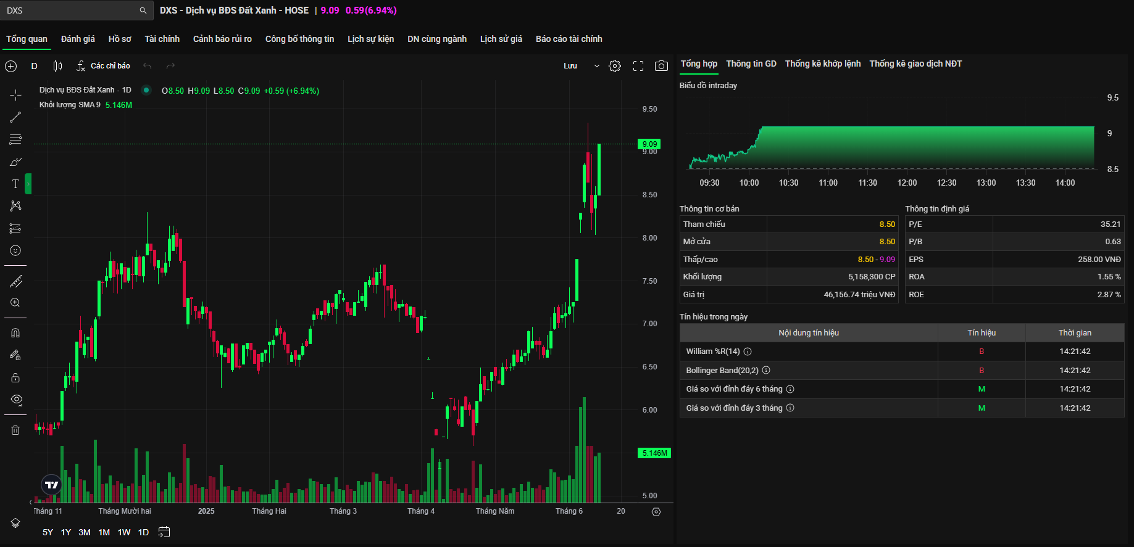Set chart range to 1W

124,532
